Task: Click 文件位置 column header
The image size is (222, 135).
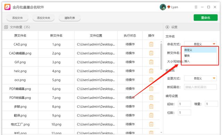Action: pyautogui.click(x=96, y=36)
